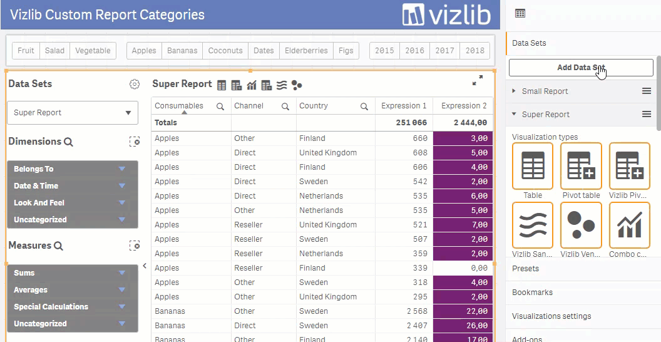The height and width of the screenshot is (342, 661).
Task: Search Measures with magnifier icon
Action: coord(59,246)
